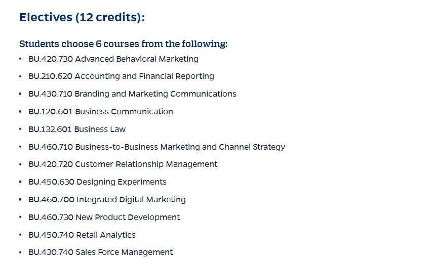This screenshot has height=264, width=431.
Task: Select the BU.450.740 course number
Action: 51,235
